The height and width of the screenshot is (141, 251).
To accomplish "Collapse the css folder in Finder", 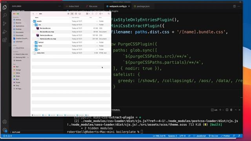I will [x=34, y=25].
